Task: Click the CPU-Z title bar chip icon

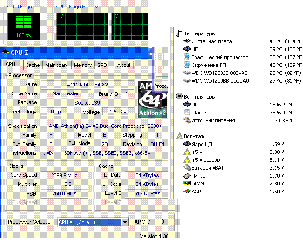Action: (x=6, y=53)
